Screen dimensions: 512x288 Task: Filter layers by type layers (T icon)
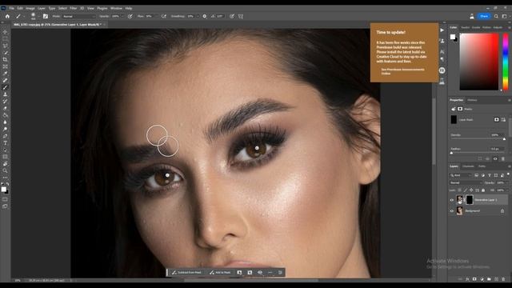(x=490, y=175)
